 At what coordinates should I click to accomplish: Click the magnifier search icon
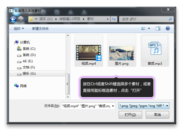coord(171,19)
